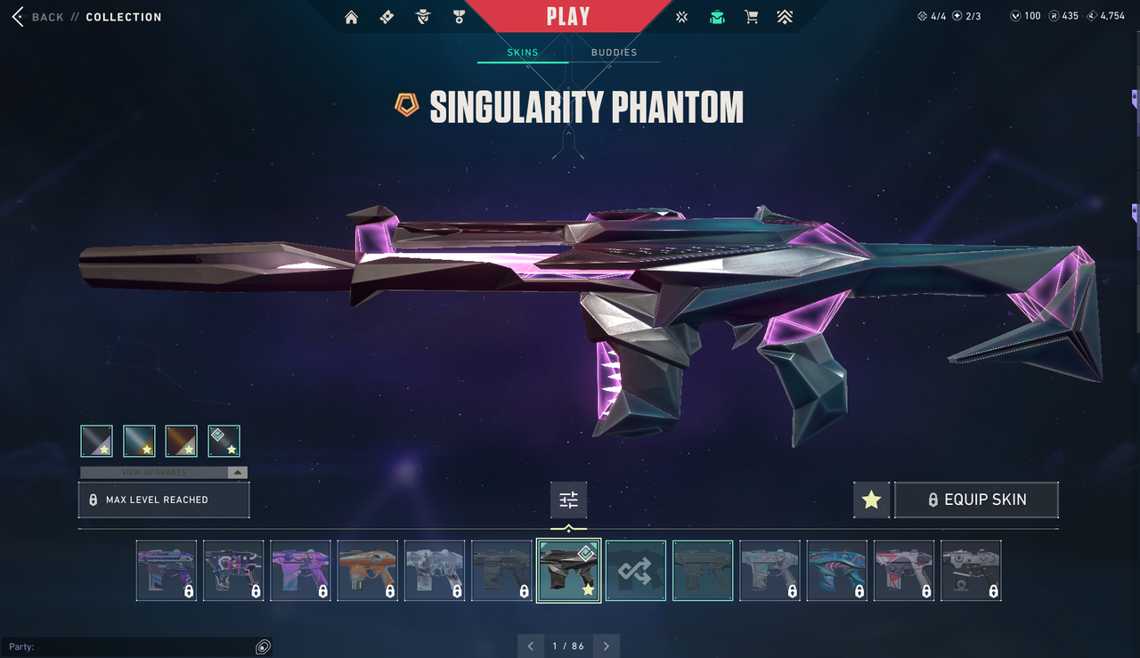Open the Battlepass ticket icon
Viewport: 1140px width, 658px height.
[x=387, y=17]
